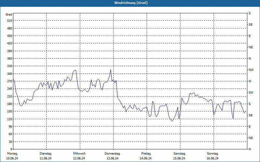Click the 450 value on the left axis
This screenshot has height=162, width=260.
coord(10,36)
